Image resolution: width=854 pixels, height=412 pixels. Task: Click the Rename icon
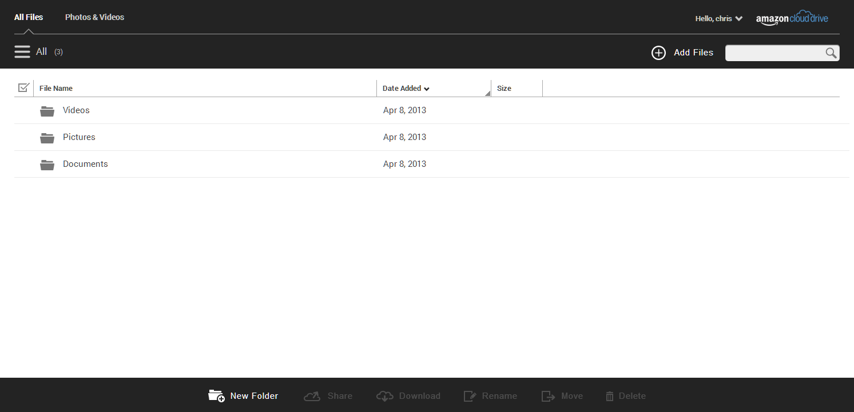pos(470,395)
